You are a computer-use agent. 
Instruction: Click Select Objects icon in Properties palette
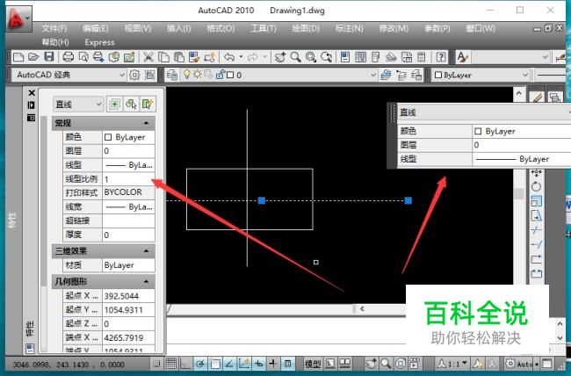(x=131, y=105)
